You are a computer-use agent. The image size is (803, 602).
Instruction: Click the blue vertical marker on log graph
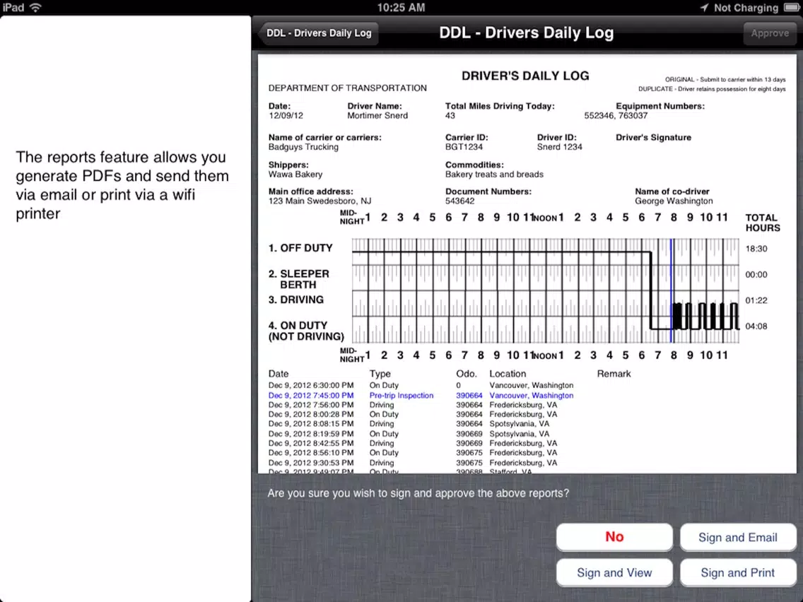(x=671, y=290)
